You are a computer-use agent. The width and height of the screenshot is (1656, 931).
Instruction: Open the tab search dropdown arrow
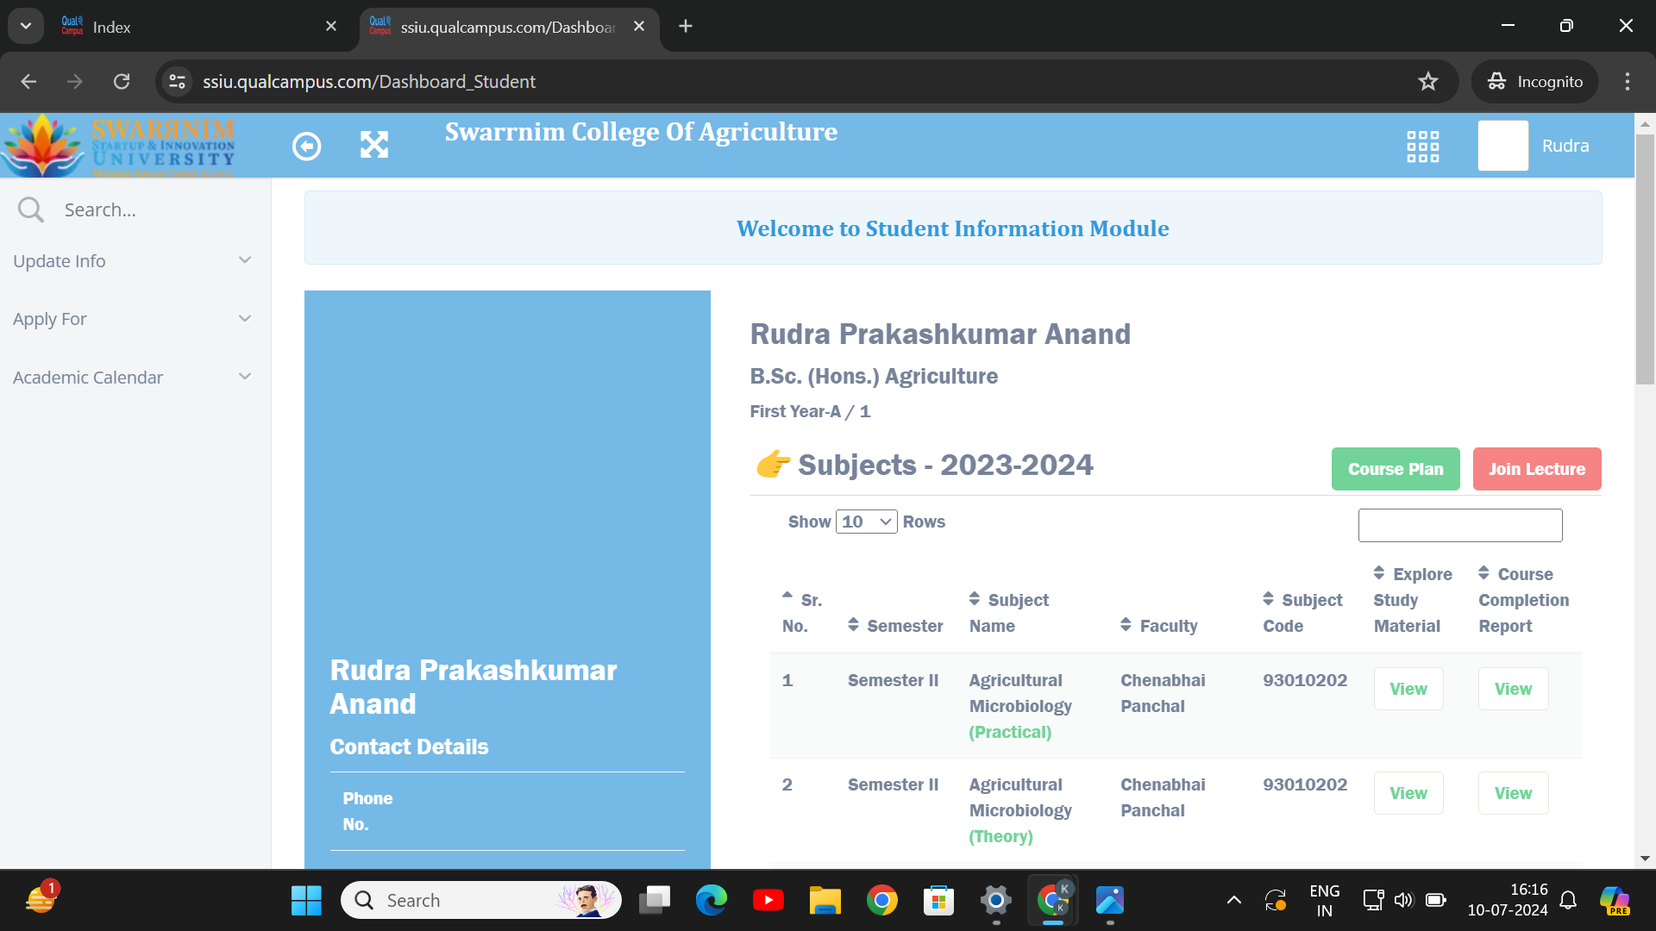[x=26, y=27]
